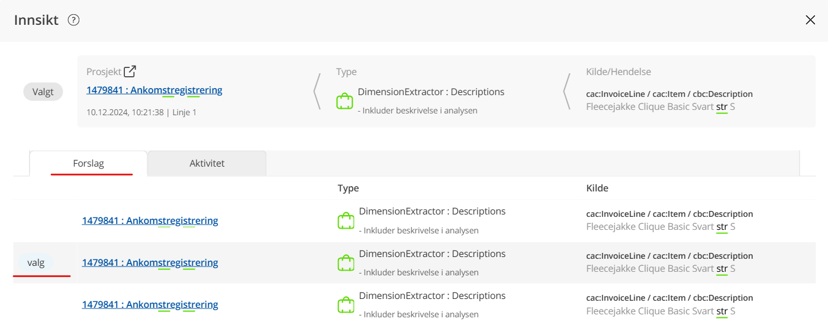Click the green suitcase icon in the Valgt panel
Viewport: 828px width, 335px height.
344,101
